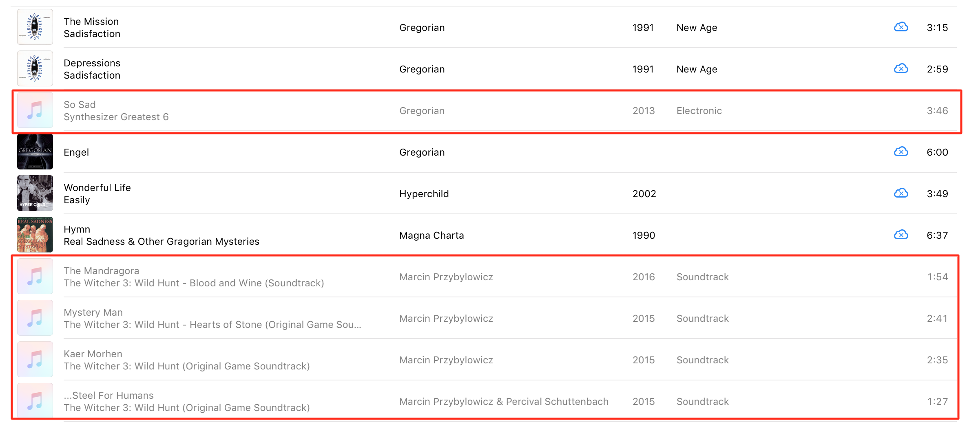Click Sadisfaction album cover for The Mission
The width and height of the screenshot is (978, 422).
click(35, 27)
